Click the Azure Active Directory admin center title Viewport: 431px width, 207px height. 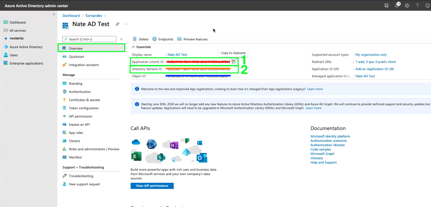[x=36, y=6]
